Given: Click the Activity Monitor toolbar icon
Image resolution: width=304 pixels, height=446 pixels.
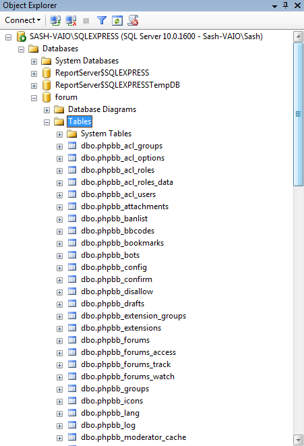Looking at the screenshot, I should point(133,20).
